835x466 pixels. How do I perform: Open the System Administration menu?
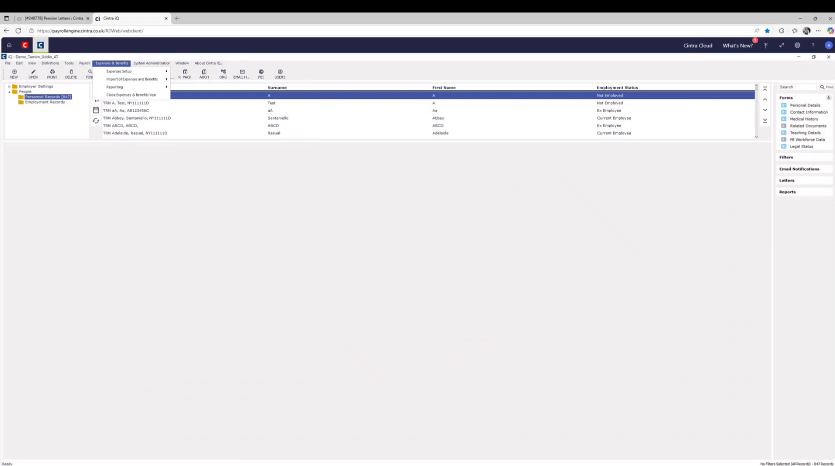pyautogui.click(x=152, y=63)
